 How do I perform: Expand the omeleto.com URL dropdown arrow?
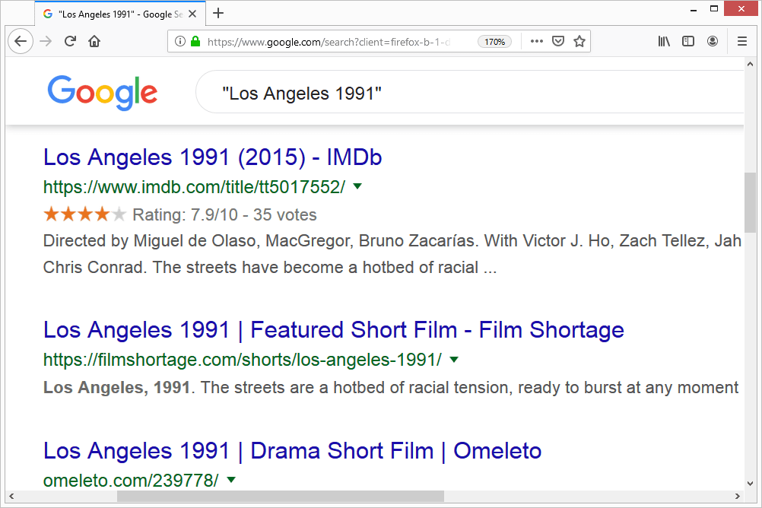click(231, 480)
